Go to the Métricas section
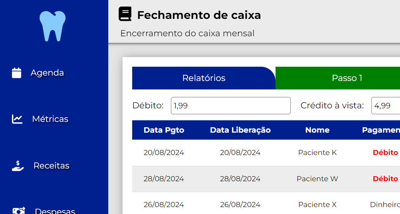Viewport: 400px width, 214px height. coord(50,119)
